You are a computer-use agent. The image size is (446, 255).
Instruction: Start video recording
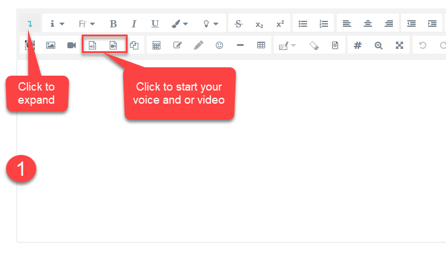pos(113,45)
